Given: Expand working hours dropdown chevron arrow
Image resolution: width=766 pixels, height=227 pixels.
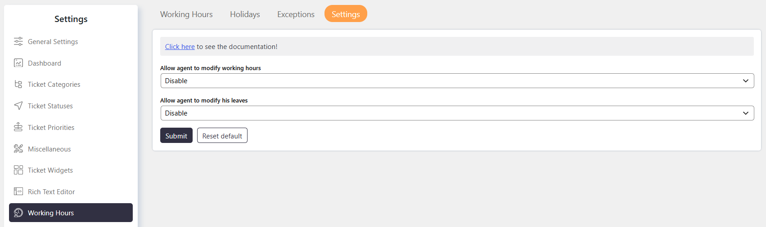Looking at the screenshot, I should 745,81.
